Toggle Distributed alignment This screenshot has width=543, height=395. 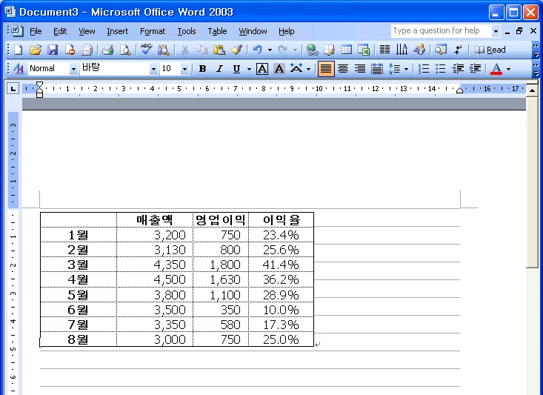377,69
